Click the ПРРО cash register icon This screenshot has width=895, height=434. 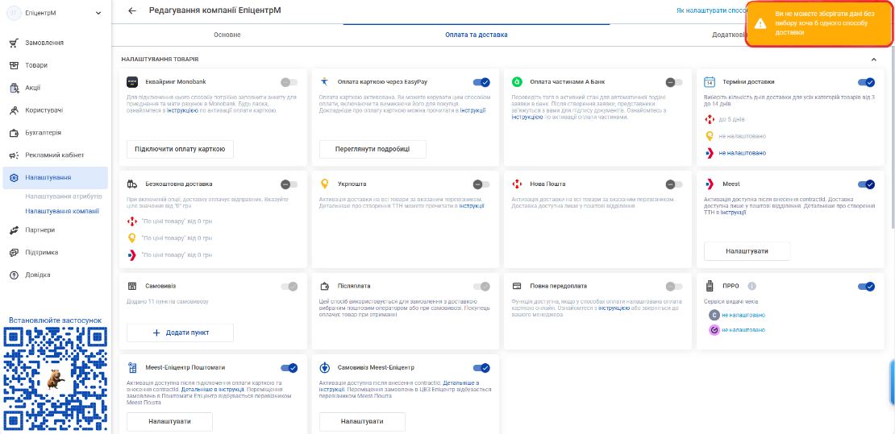click(710, 287)
